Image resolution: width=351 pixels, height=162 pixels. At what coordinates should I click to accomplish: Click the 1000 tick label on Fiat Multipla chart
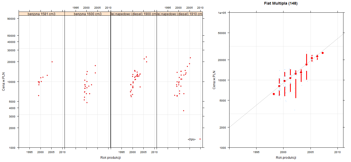(x=223, y=148)
